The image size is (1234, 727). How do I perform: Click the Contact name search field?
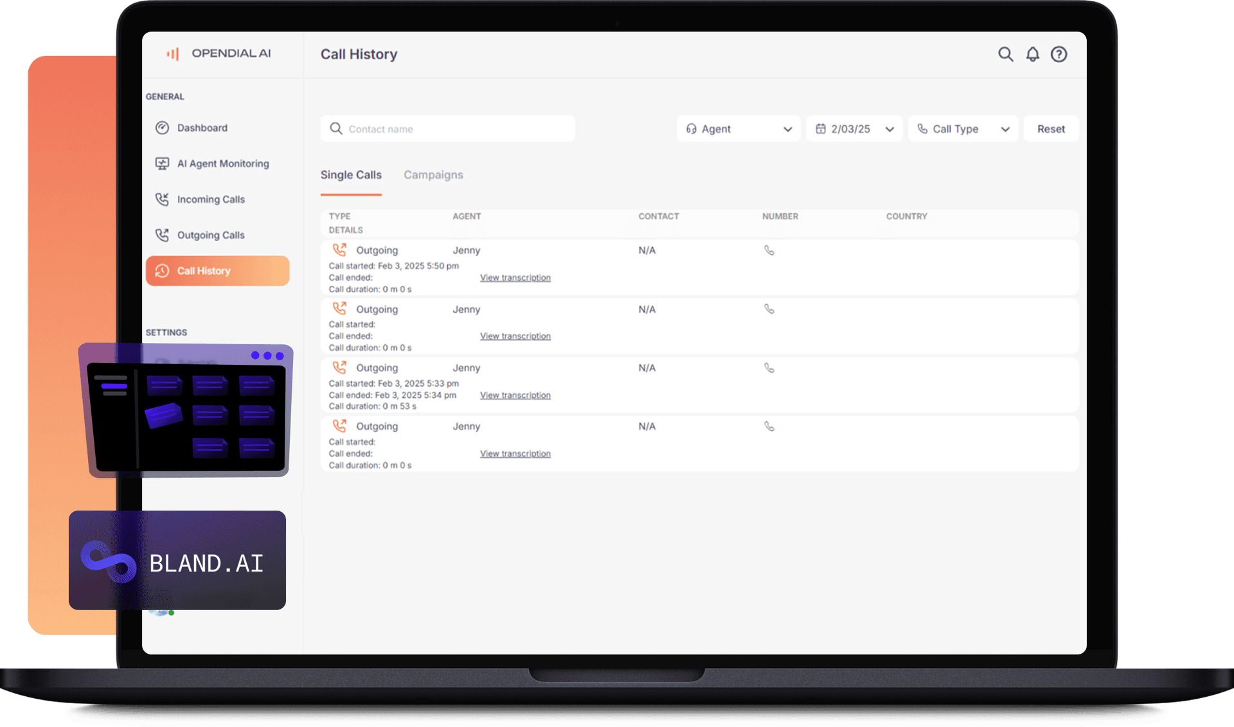(x=447, y=128)
